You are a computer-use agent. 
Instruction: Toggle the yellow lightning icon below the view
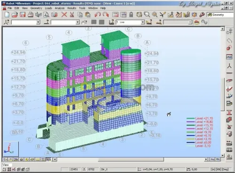pyautogui.click(x=27, y=159)
